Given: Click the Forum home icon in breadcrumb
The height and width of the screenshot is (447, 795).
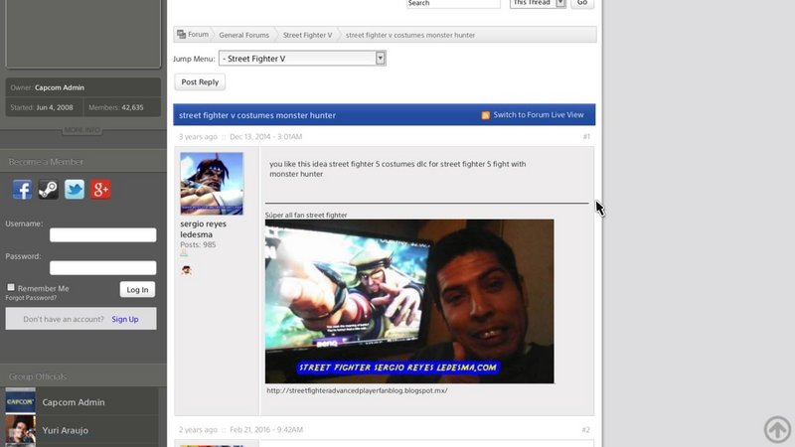Looking at the screenshot, I should pos(181,35).
